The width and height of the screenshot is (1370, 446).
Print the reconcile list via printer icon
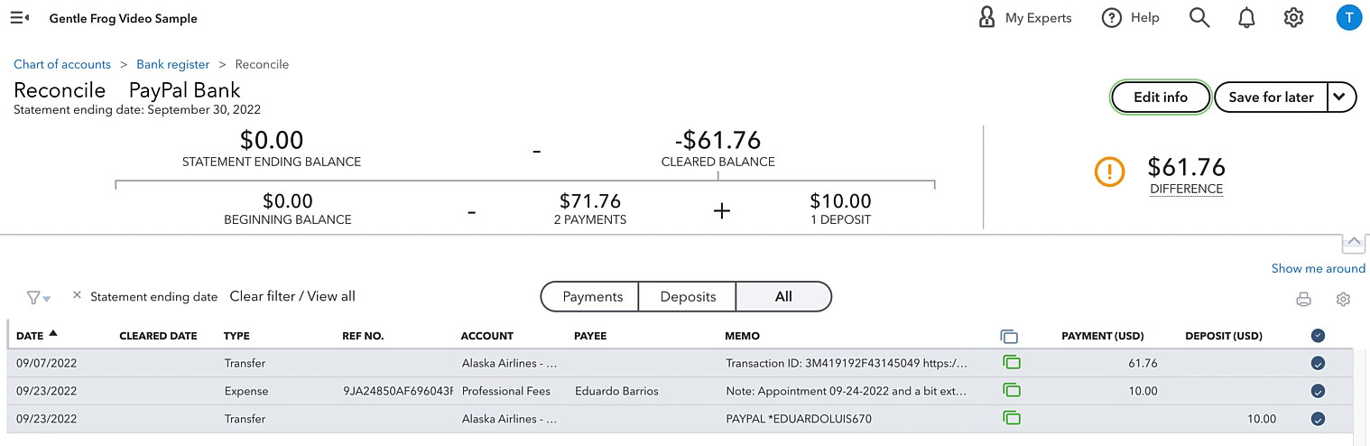click(1303, 300)
